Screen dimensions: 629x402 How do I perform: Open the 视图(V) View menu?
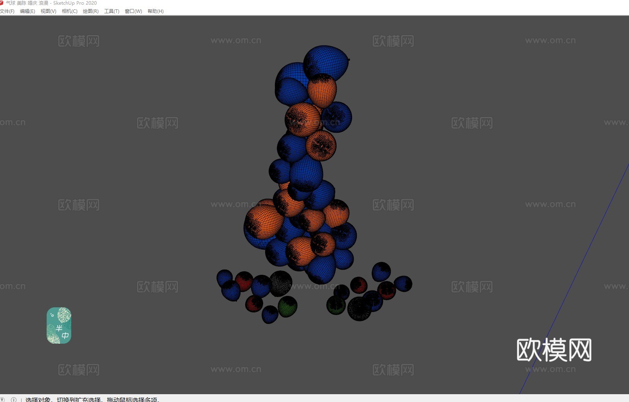tap(49, 11)
